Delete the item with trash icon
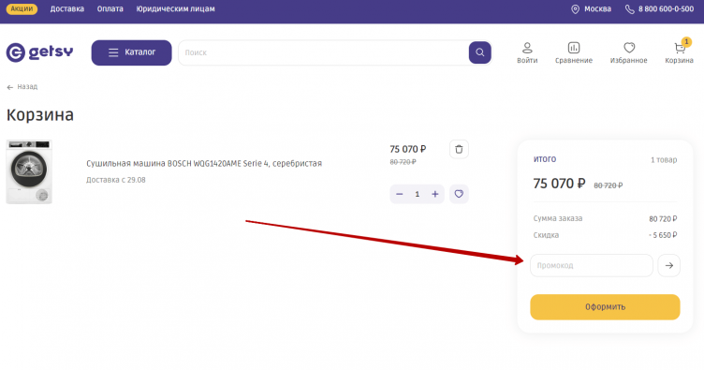Viewport: 704px width, 370px height. click(459, 149)
